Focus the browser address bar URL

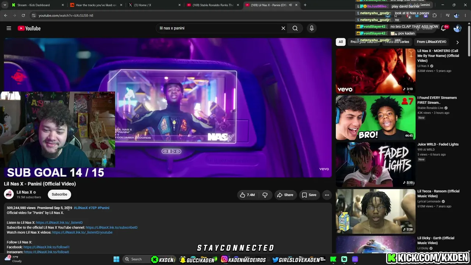click(x=65, y=15)
